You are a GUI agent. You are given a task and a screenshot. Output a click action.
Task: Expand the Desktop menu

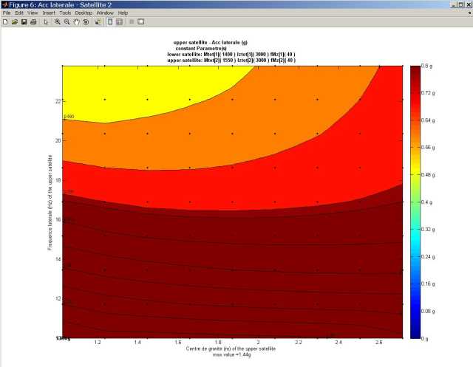point(84,13)
